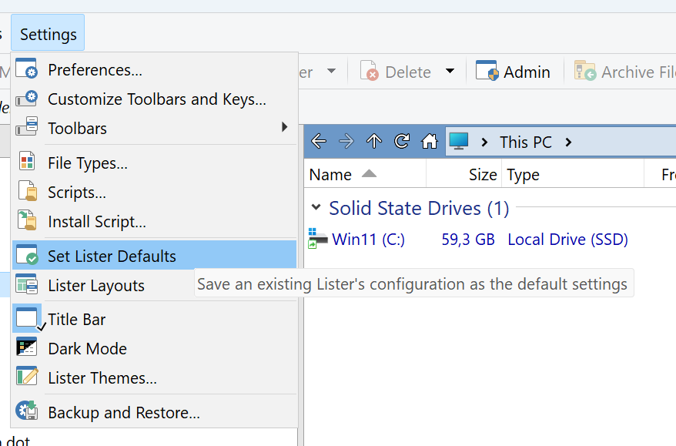Image resolution: width=676 pixels, height=446 pixels.
Task: Click the Install Script icon
Action: [x=27, y=222]
